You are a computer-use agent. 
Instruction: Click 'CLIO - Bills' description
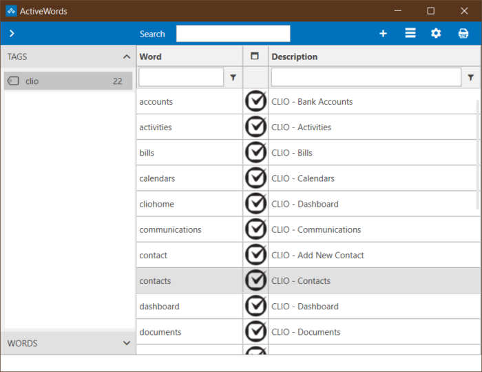(292, 153)
